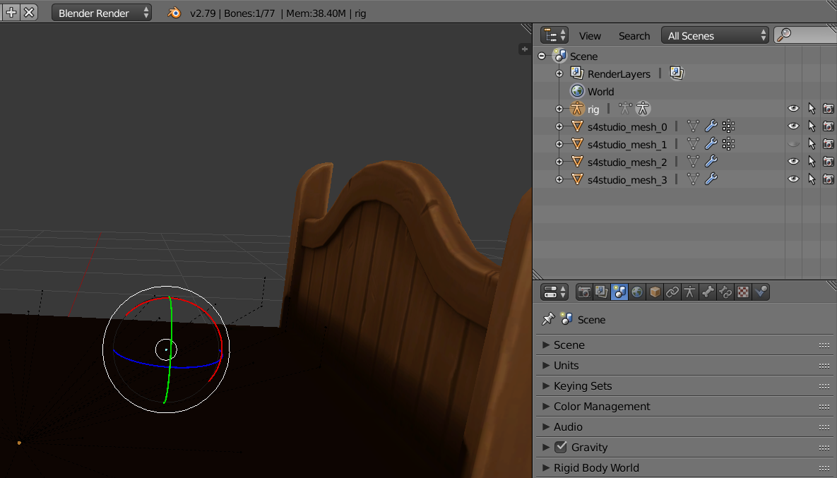The height and width of the screenshot is (478, 837).
Task: Expand the s4studio_mesh_0 tree node
Action: [559, 126]
